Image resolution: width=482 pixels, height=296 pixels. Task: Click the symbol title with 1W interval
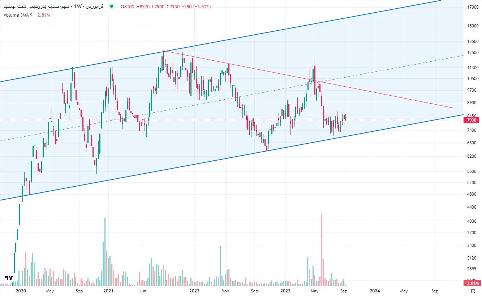pyautogui.click(x=53, y=6)
